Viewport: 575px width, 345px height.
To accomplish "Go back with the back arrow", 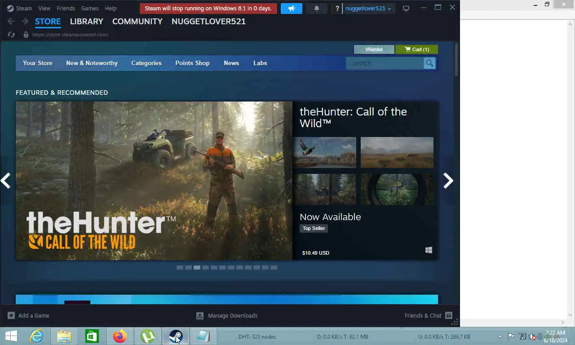I will 11,21.
